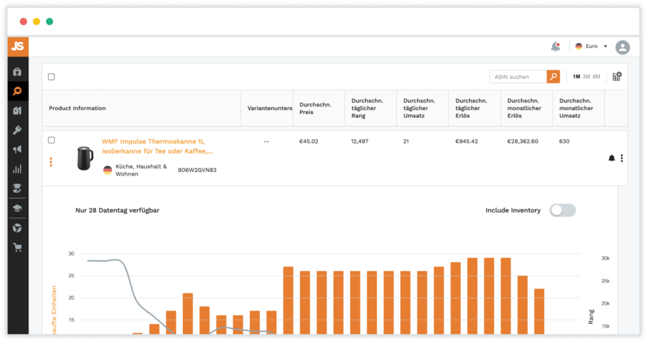Click the daily sales value 21
Viewport: 646px width, 341px height.
406,141
